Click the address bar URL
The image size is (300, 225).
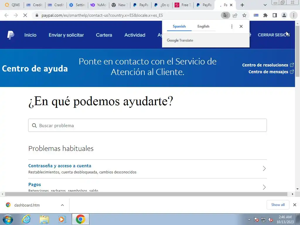(x=102, y=15)
